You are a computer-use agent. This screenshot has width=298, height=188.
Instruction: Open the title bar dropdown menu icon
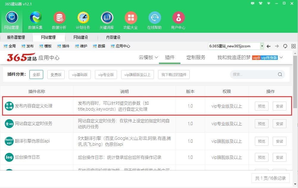269,3
